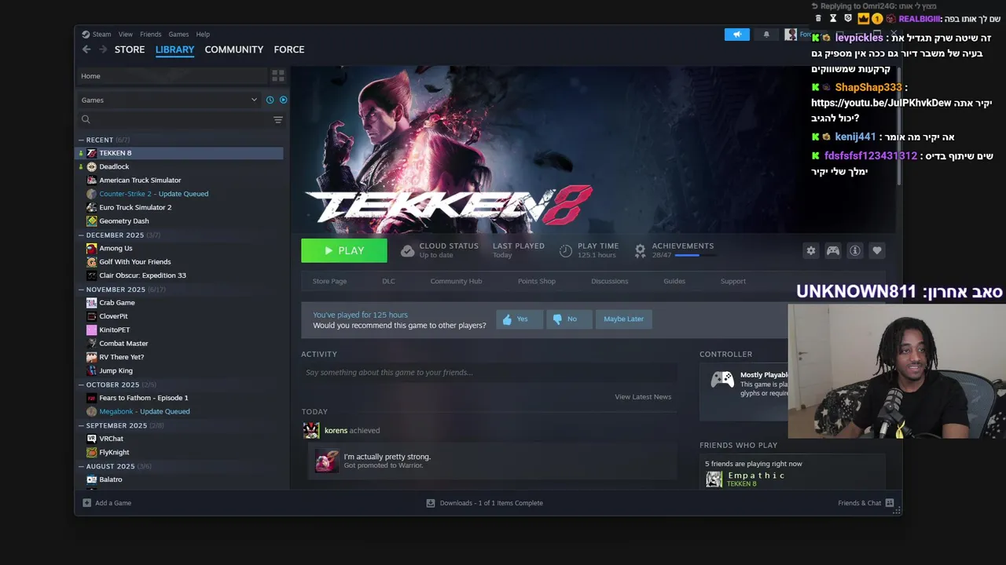
Task: Open the TEKKEN 8 achievements gear icon
Action: [x=640, y=250]
